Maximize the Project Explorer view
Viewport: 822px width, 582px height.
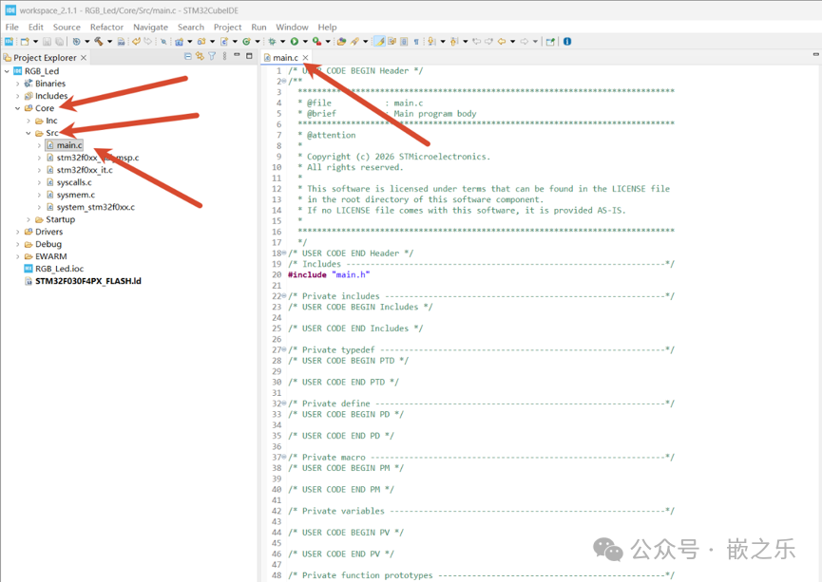pos(249,55)
